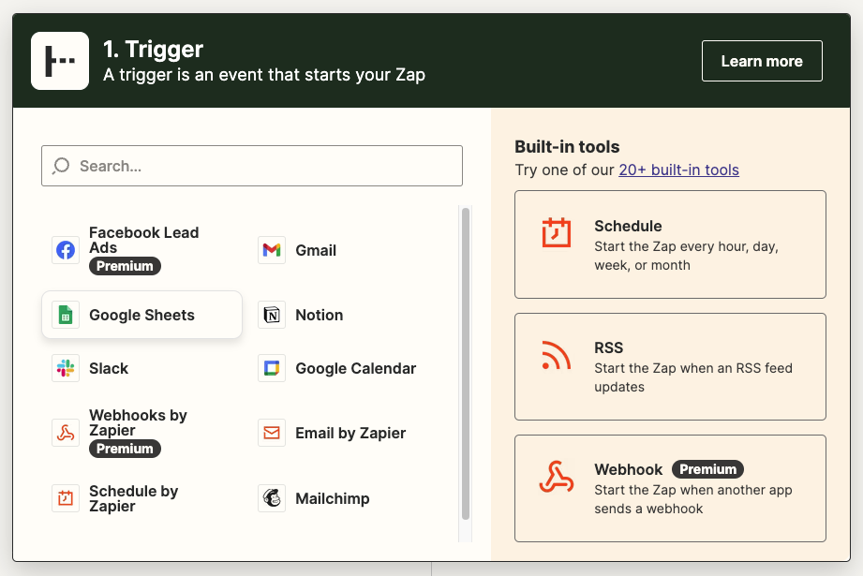Screen dimensions: 863x576
Task: Select the RSS built-in tool card
Action: click(670, 367)
